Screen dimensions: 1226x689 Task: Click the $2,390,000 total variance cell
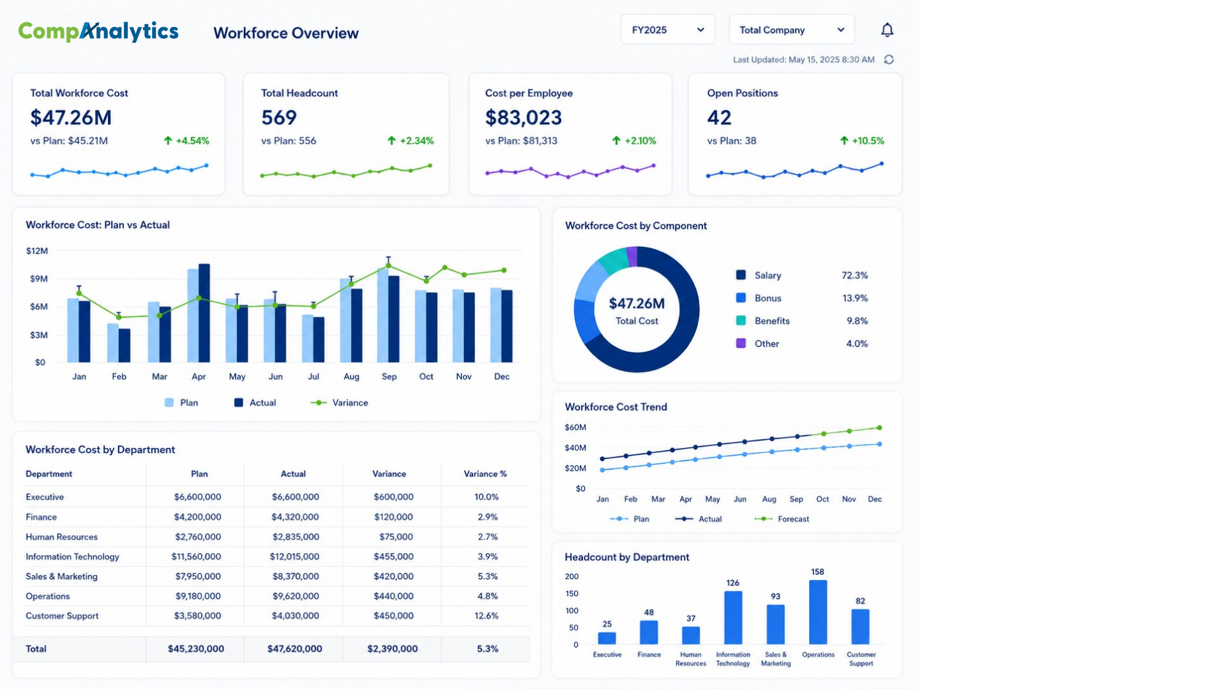pyautogui.click(x=392, y=649)
